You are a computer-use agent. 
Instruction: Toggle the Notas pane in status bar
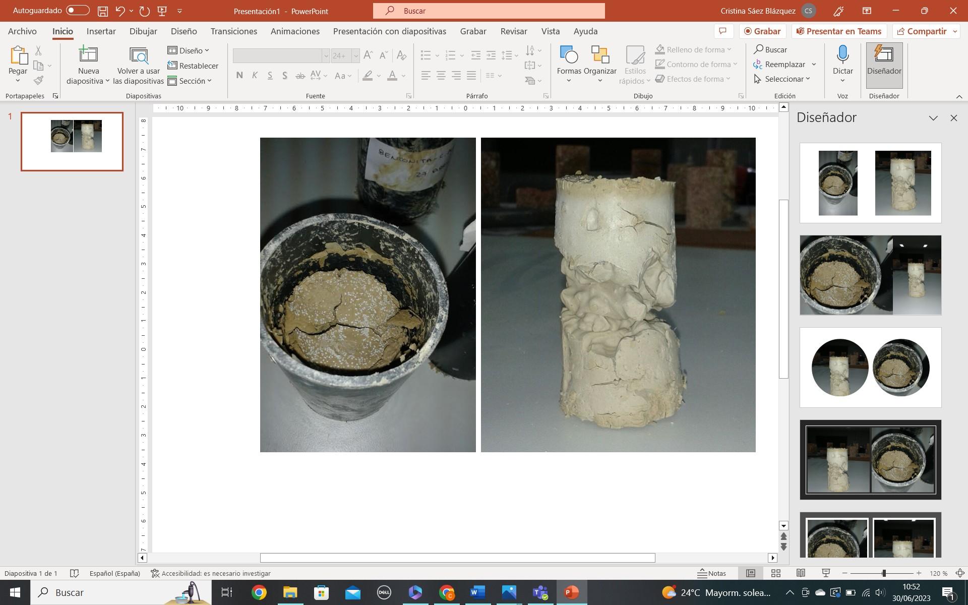click(x=712, y=573)
